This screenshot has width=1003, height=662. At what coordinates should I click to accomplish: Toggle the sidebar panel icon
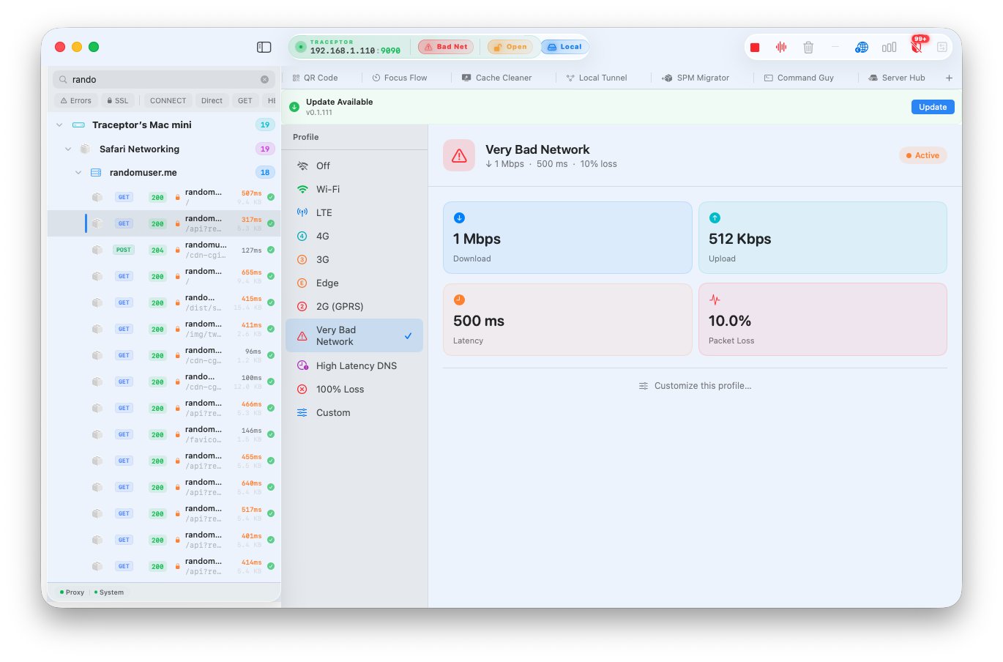264,47
